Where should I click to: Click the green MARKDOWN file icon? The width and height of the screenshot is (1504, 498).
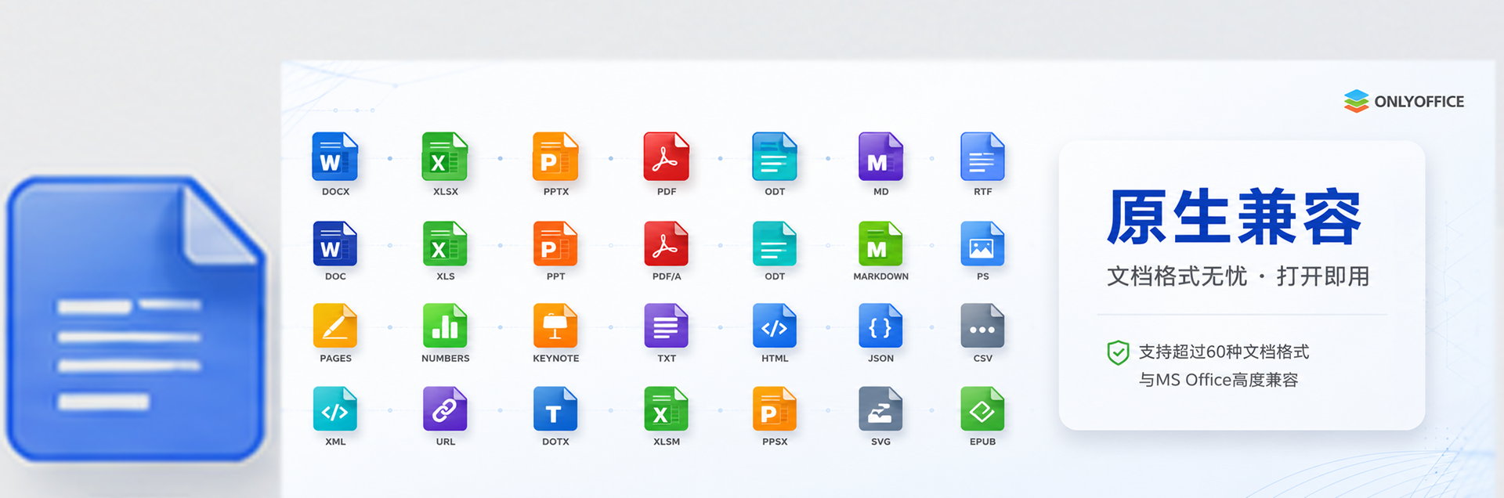(880, 244)
